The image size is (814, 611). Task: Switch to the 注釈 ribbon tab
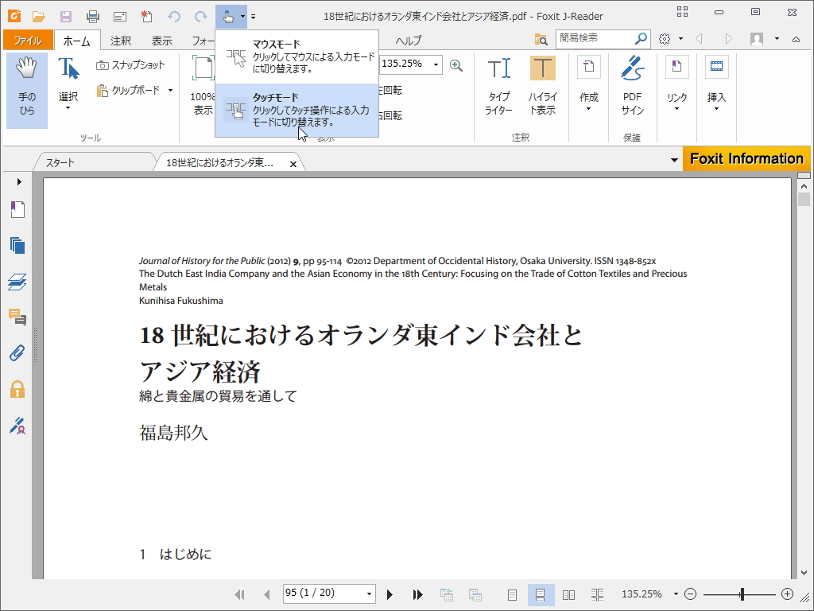120,40
